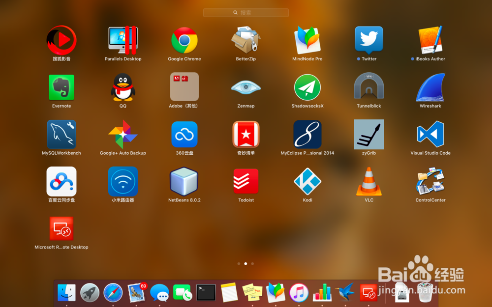Image resolution: width=492 pixels, height=307 pixels.
Task: Launch the Todoist app
Action: tap(246, 181)
